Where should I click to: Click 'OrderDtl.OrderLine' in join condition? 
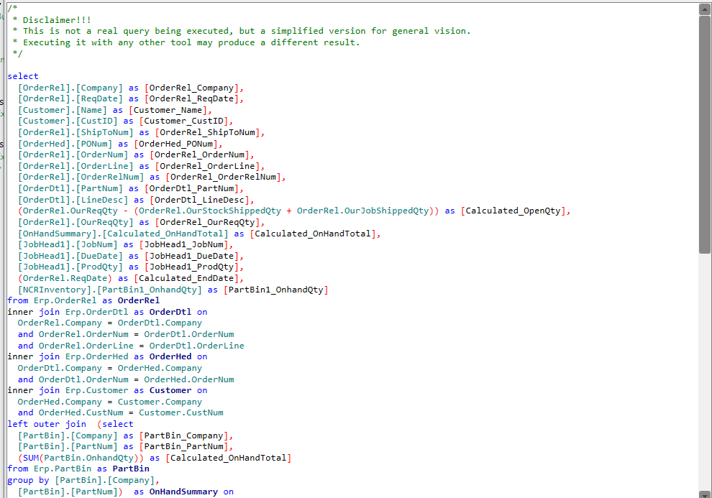click(196, 346)
